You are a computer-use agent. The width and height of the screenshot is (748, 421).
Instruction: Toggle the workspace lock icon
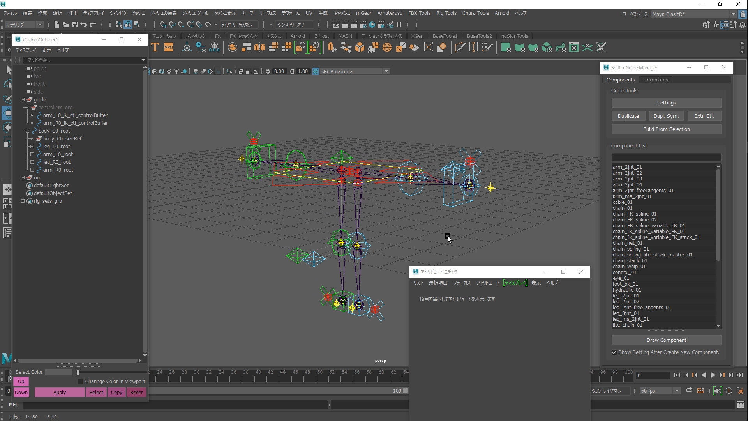click(x=743, y=14)
